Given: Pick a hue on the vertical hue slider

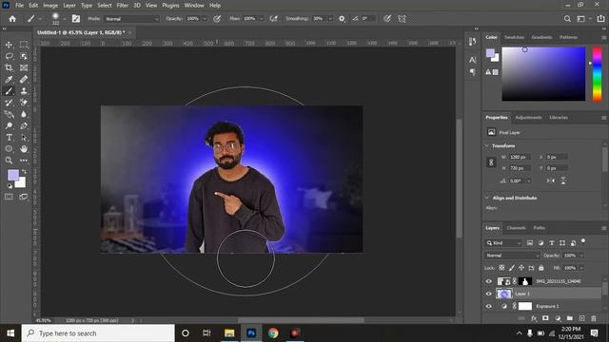Looking at the screenshot, I should pyautogui.click(x=597, y=74).
